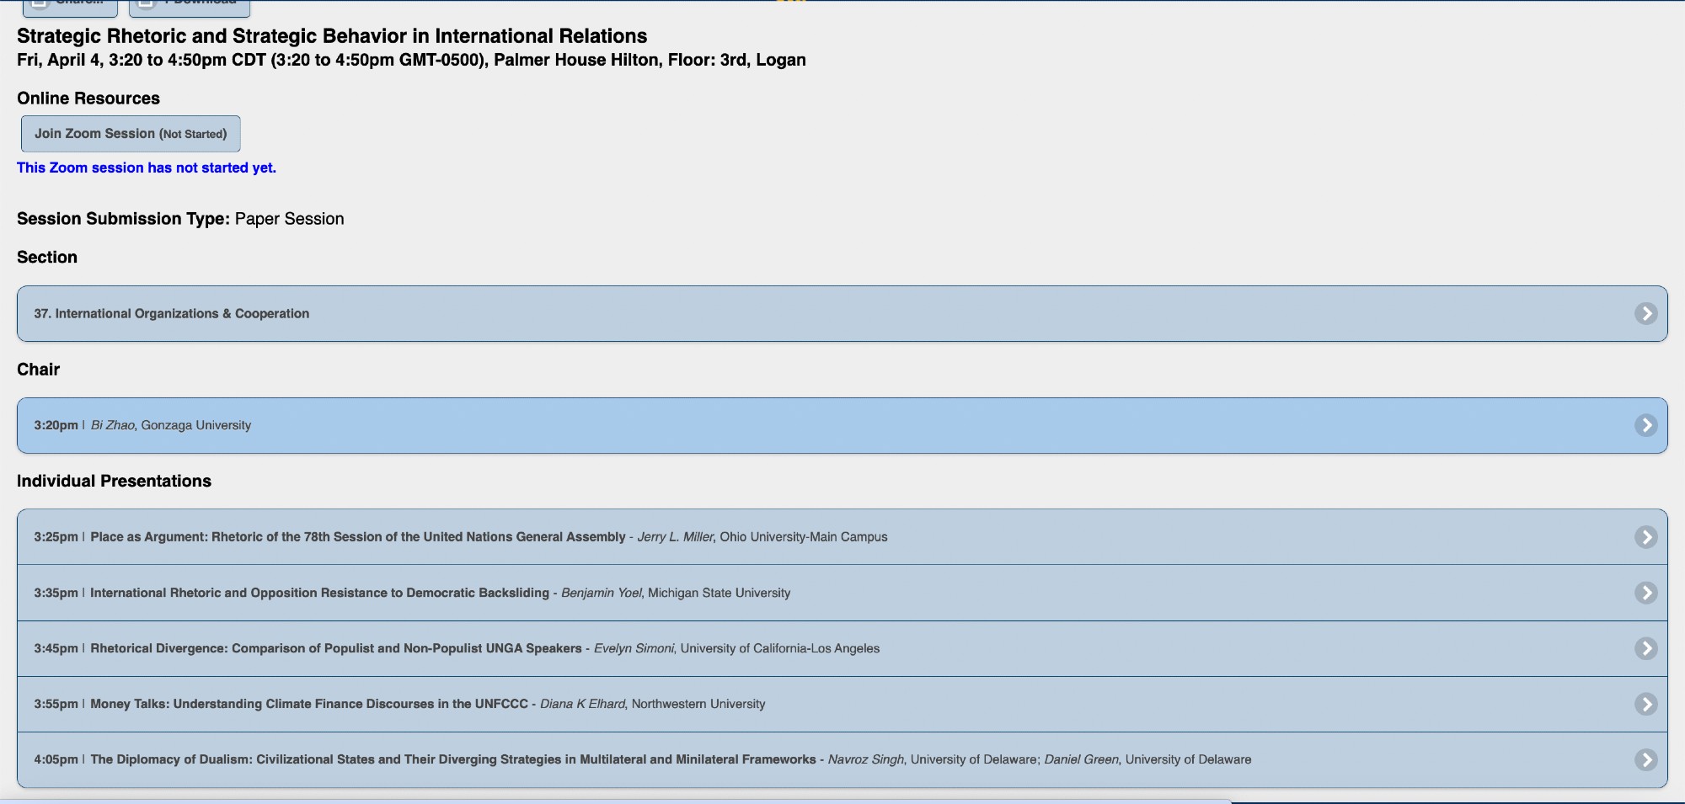The width and height of the screenshot is (1685, 804).
Task: Open Money Talks climate finance presentation title
Action: point(308,704)
